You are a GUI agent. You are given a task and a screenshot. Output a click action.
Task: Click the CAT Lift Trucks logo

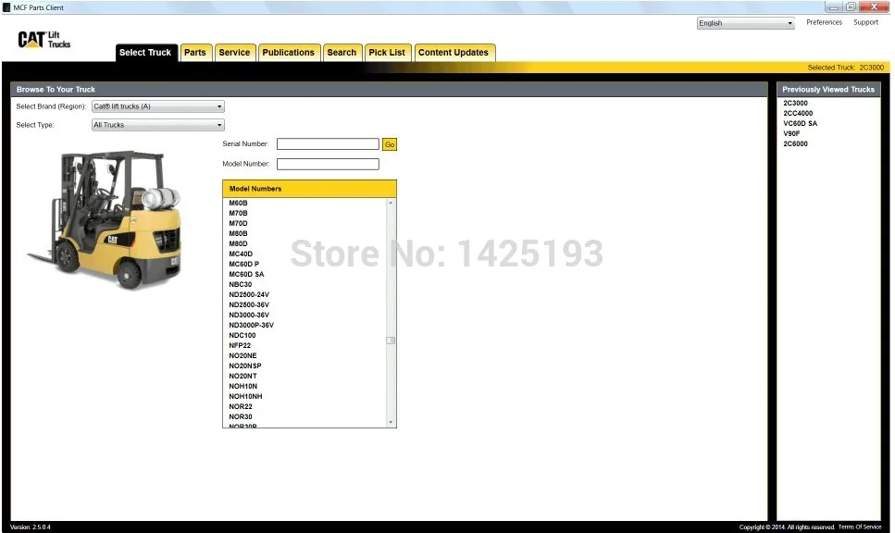44,40
